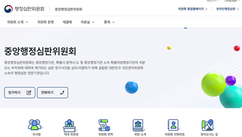Click the pencil edit icon in 청구하기

pos(29,93)
